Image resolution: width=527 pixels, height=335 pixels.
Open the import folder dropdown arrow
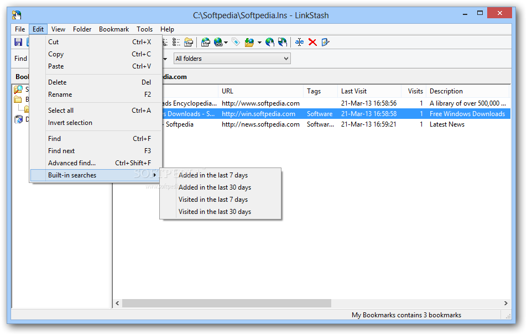point(259,43)
